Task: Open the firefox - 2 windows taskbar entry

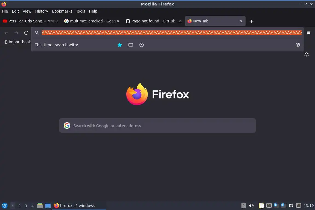Action: point(79,206)
